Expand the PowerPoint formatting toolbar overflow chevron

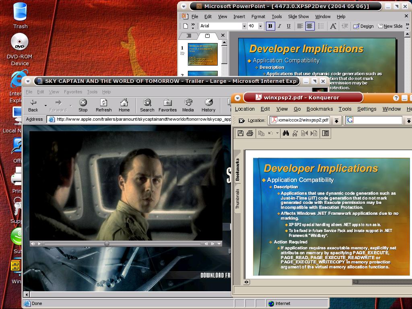point(408,26)
